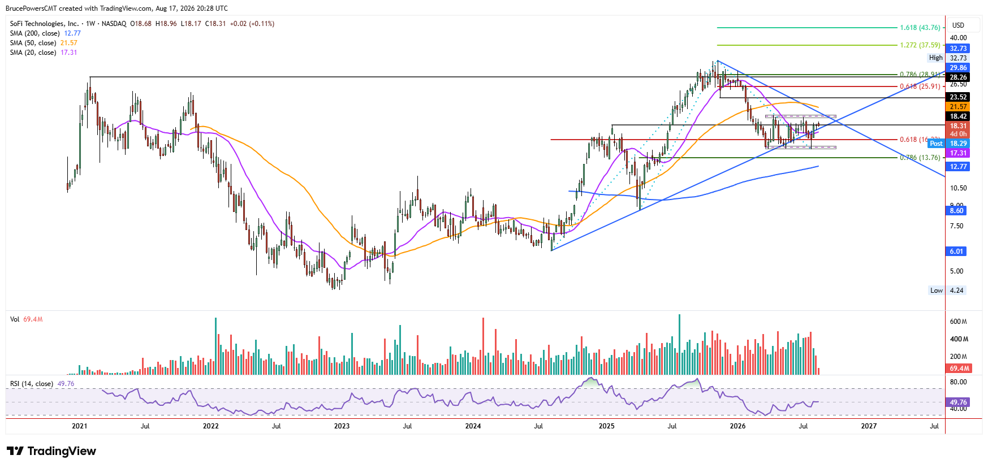This screenshot has width=988, height=468.
Task: Select the 1.272 (37.59) Fibonacci label
Action: pyautogui.click(x=920, y=45)
